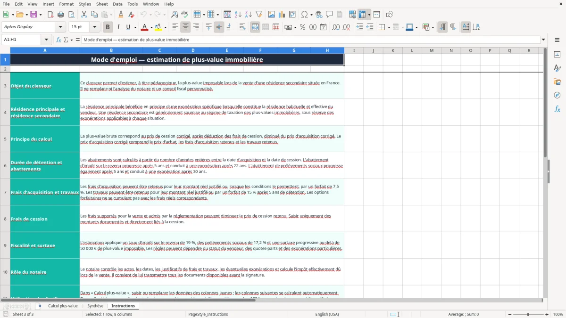This screenshot has height=318, width=566.
Task: Run spelling check abc icon
Action: point(185,15)
